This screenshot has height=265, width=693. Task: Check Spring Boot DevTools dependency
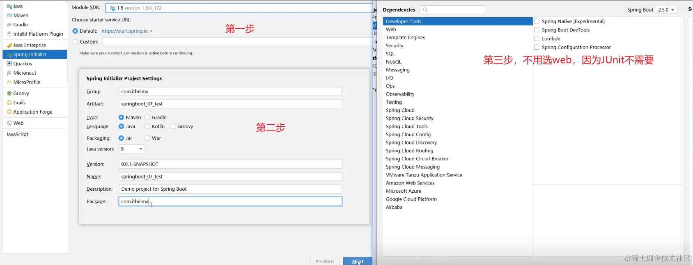(537, 30)
